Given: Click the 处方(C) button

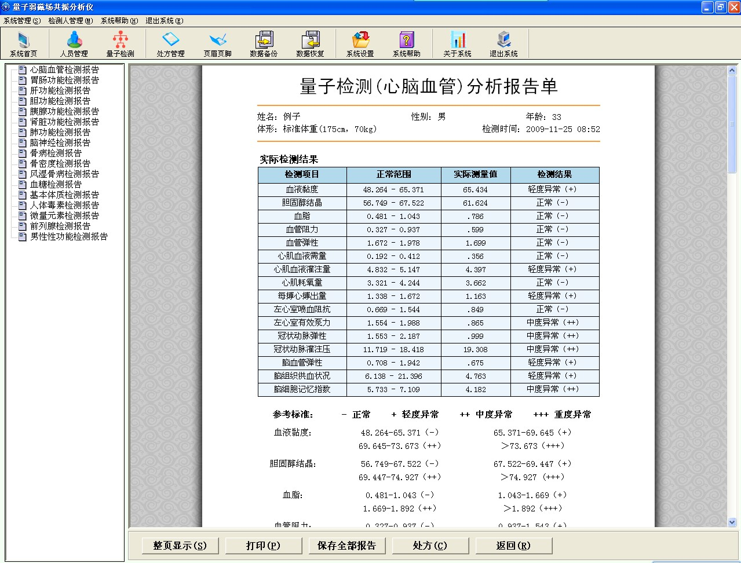Looking at the screenshot, I should click(430, 546).
